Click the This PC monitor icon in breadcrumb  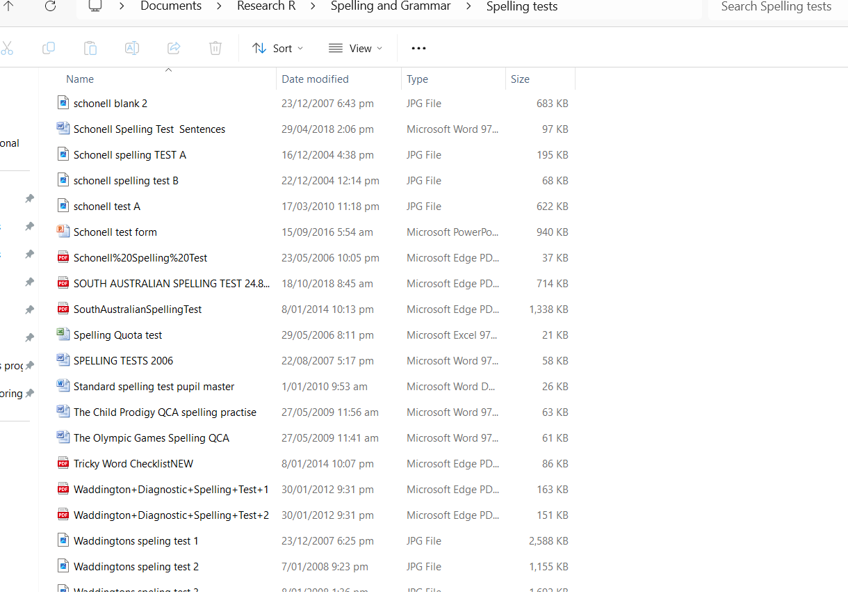[x=95, y=6]
